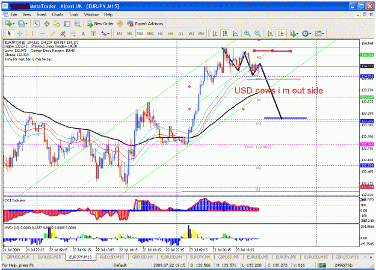Switch chart to line chart icon
The image size is (376, 270).
coord(235,34)
